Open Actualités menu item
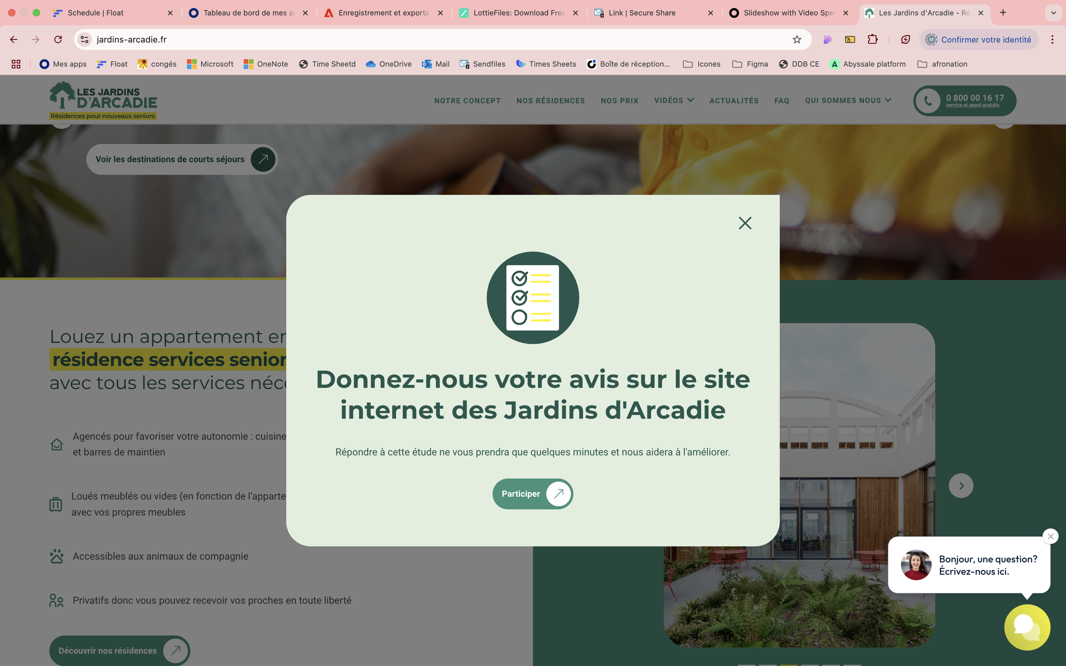The image size is (1066, 666). tap(734, 101)
